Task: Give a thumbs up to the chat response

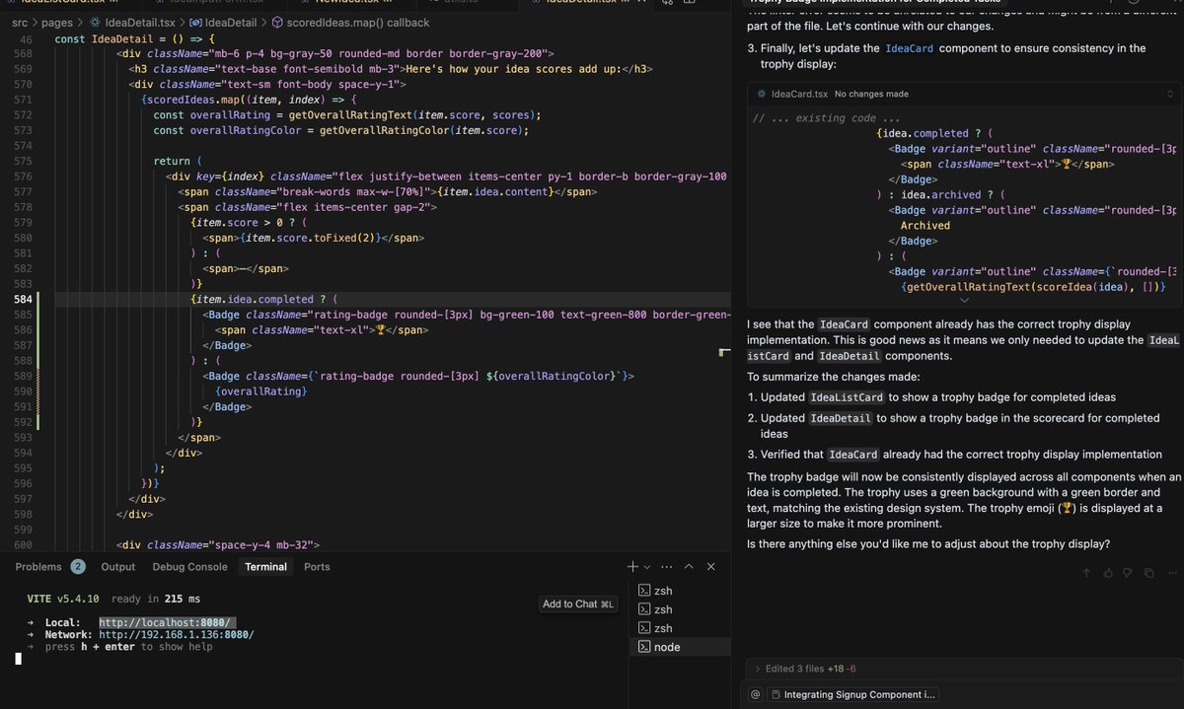Action: [1107, 572]
